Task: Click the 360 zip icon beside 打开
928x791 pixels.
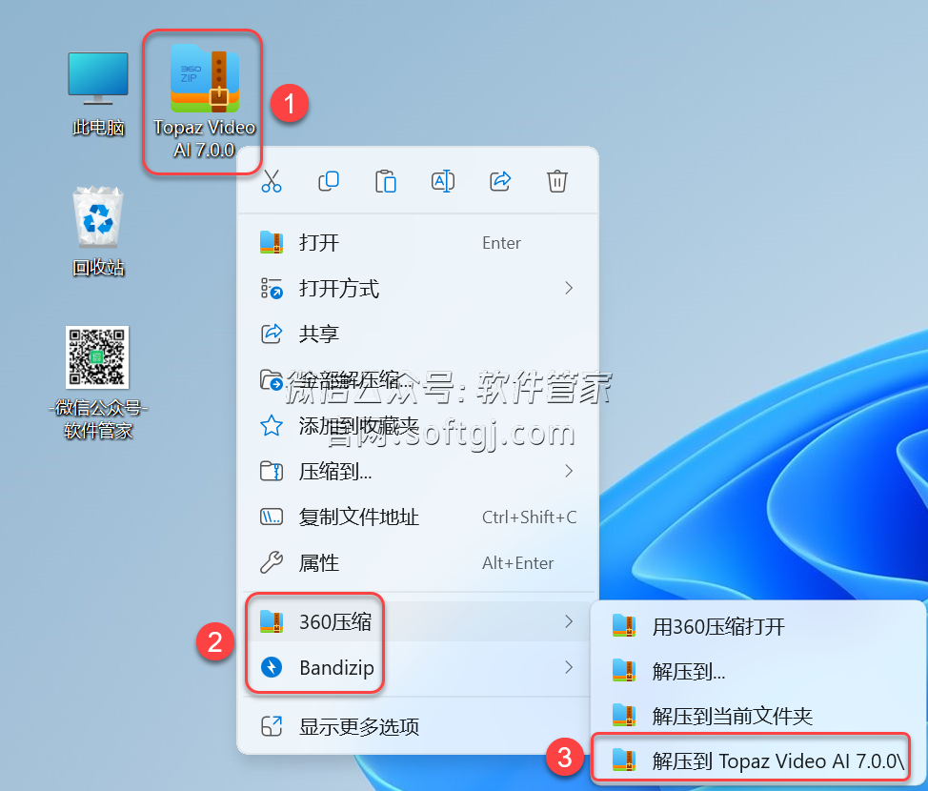Action: (272, 243)
